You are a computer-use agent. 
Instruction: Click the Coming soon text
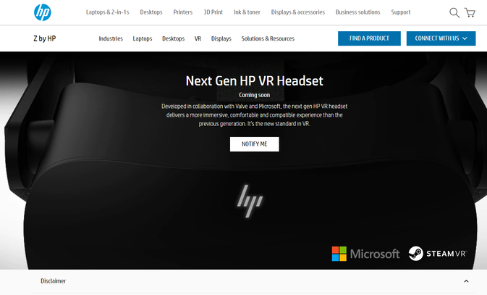coord(255,95)
